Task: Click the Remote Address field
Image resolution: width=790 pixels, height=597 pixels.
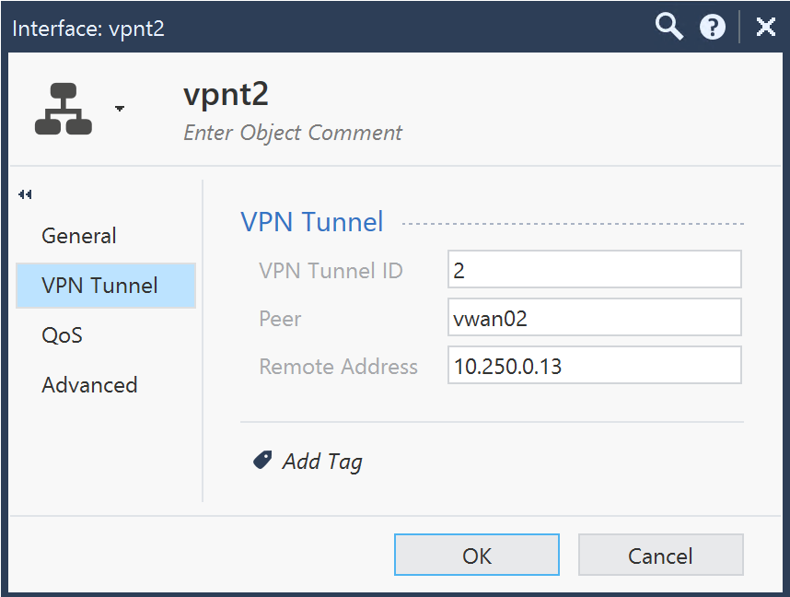Action: point(595,365)
